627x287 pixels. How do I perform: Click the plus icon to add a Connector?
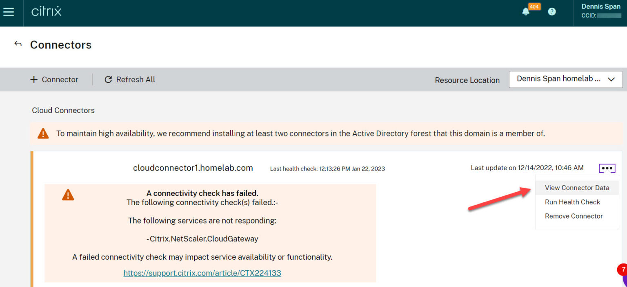(x=33, y=79)
